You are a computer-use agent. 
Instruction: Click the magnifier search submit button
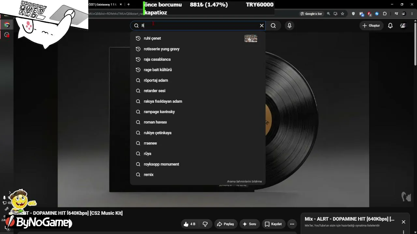273,26
